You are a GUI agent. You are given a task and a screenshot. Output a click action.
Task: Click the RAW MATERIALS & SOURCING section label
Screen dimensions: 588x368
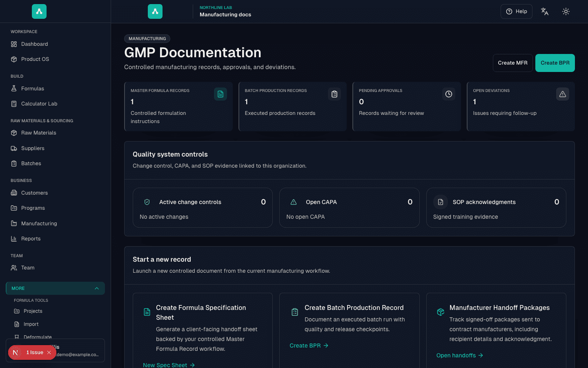click(x=42, y=121)
